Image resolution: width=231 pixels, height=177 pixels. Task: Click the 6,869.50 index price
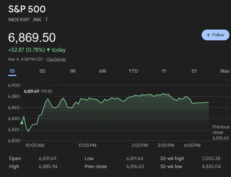click(32, 38)
